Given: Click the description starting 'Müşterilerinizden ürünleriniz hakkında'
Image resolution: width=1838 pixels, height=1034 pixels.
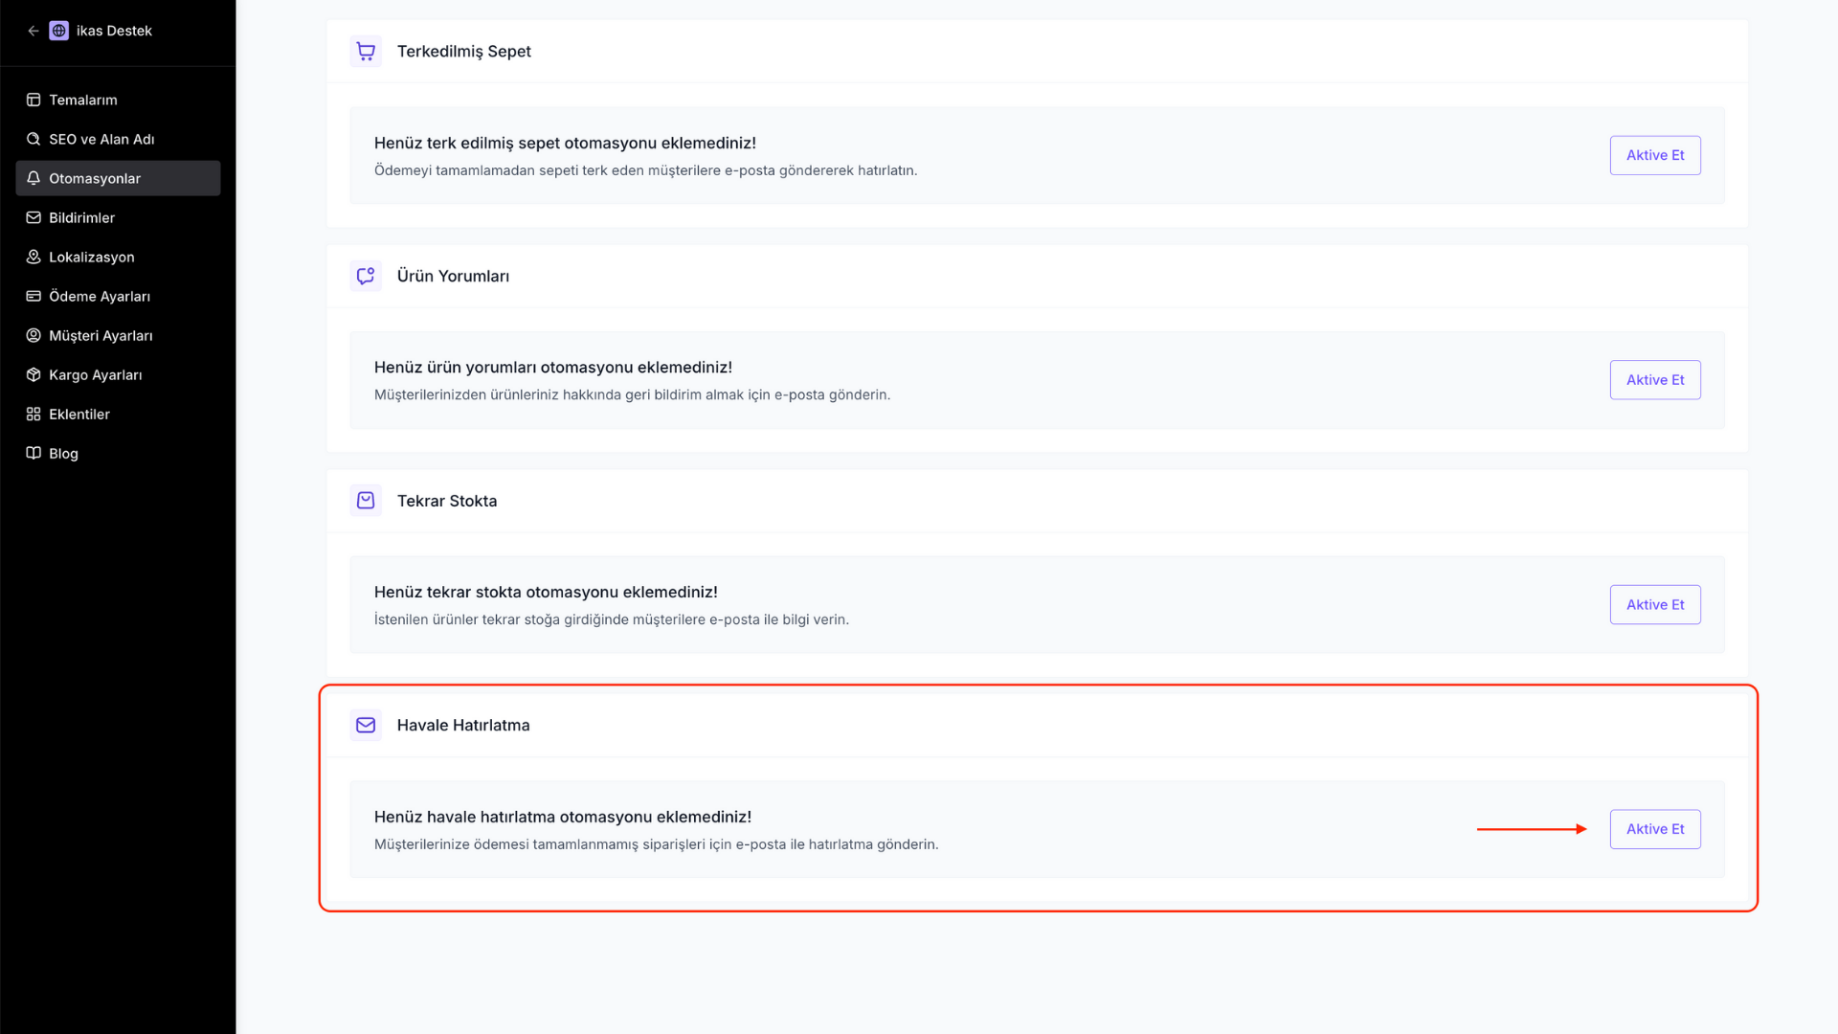Looking at the screenshot, I should tap(632, 395).
